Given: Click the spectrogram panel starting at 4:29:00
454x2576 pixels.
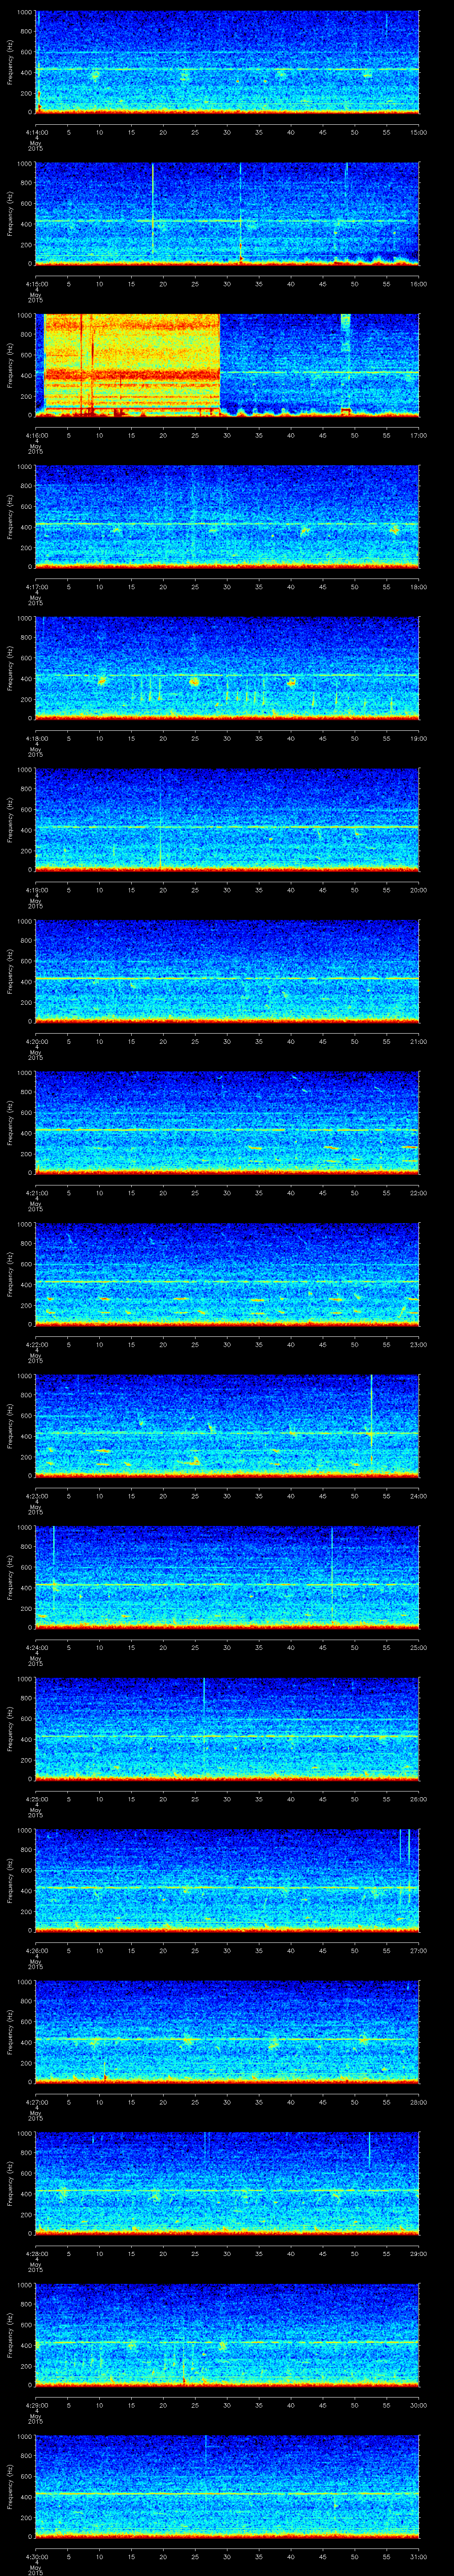Looking at the screenshot, I should [x=227, y=2334].
